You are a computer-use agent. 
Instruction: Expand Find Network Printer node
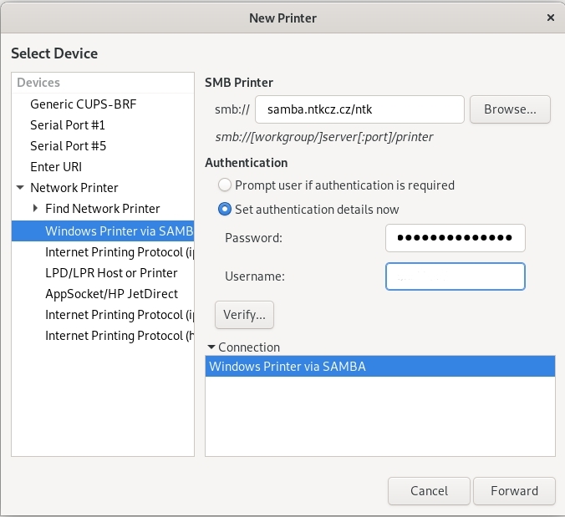pyautogui.click(x=35, y=209)
